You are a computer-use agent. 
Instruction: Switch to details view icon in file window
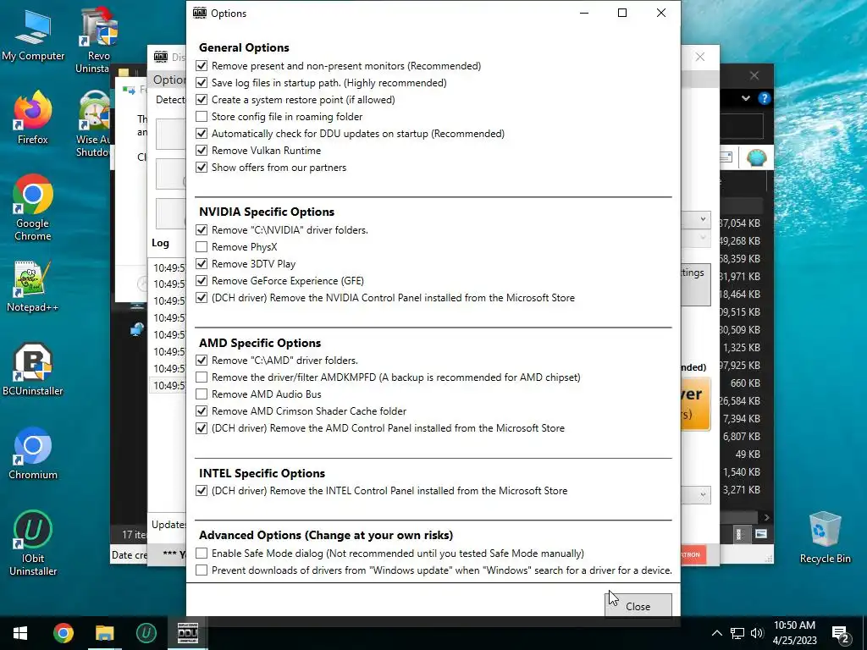coord(739,534)
